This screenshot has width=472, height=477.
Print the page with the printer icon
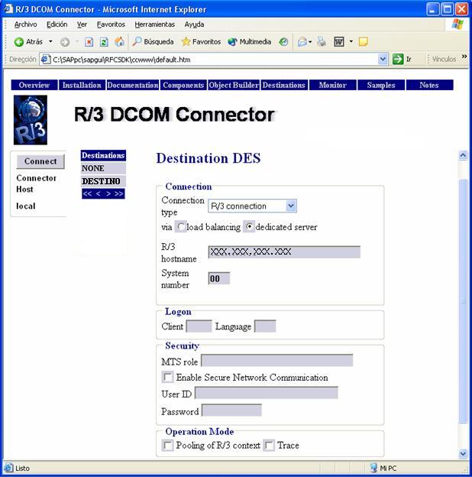point(322,42)
